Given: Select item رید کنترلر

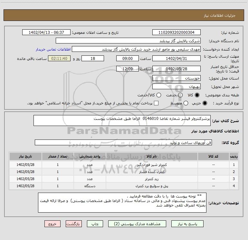Looking at the screenshot, I should pyautogui.click(x=152, y=179).
